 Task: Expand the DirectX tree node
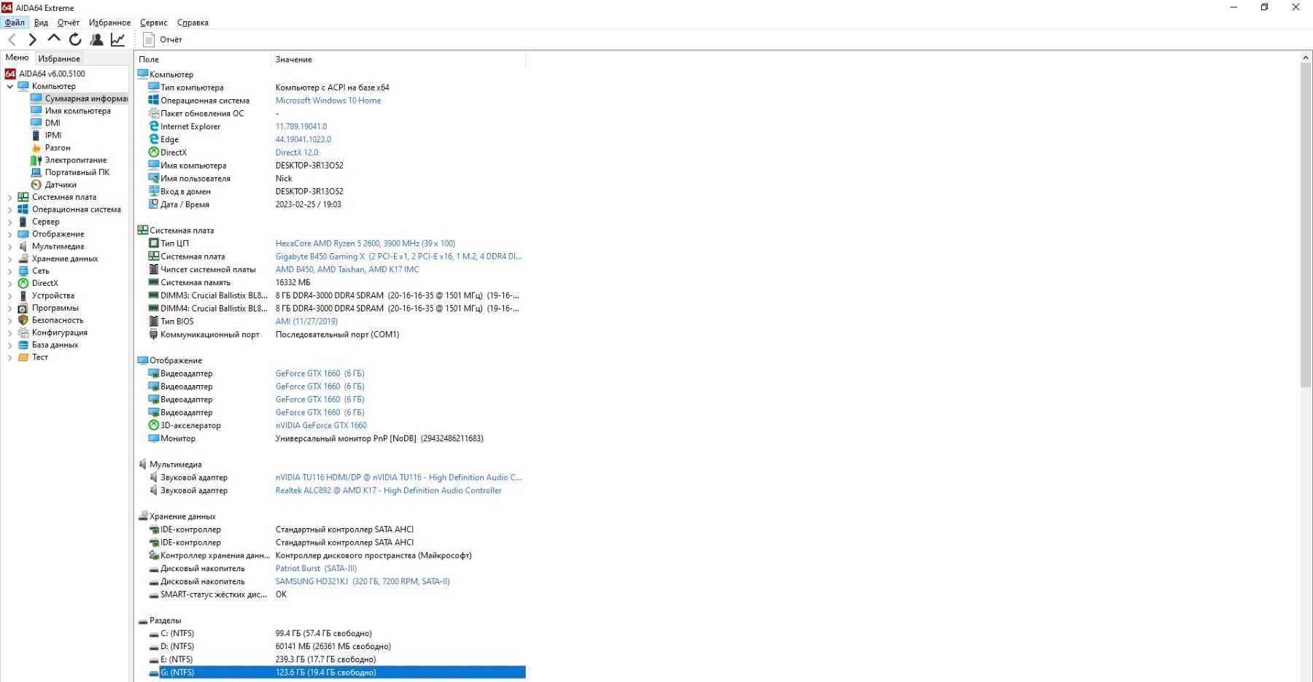point(9,283)
